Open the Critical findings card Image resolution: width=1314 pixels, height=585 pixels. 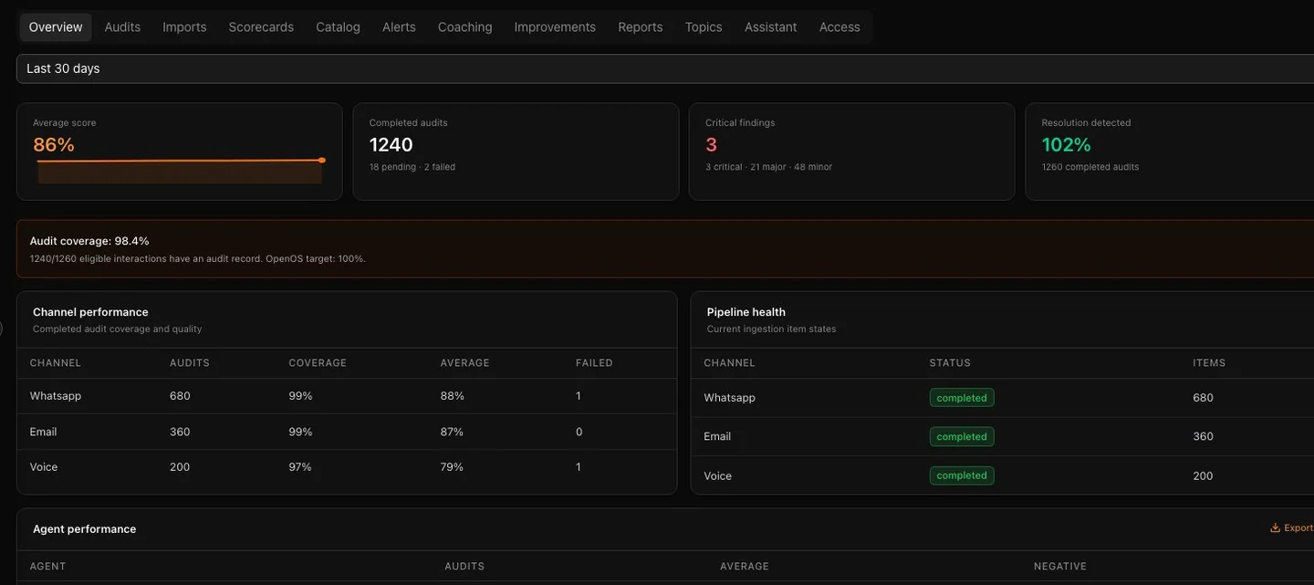tap(851, 151)
